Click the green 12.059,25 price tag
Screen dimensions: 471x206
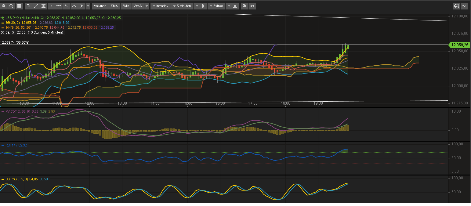(x=459, y=45)
